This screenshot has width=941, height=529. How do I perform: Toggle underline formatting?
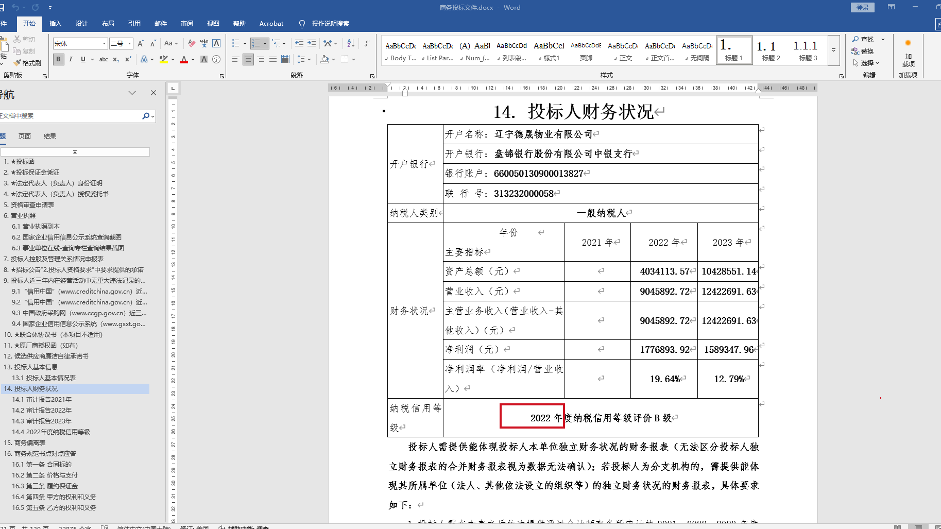(x=83, y=59)
